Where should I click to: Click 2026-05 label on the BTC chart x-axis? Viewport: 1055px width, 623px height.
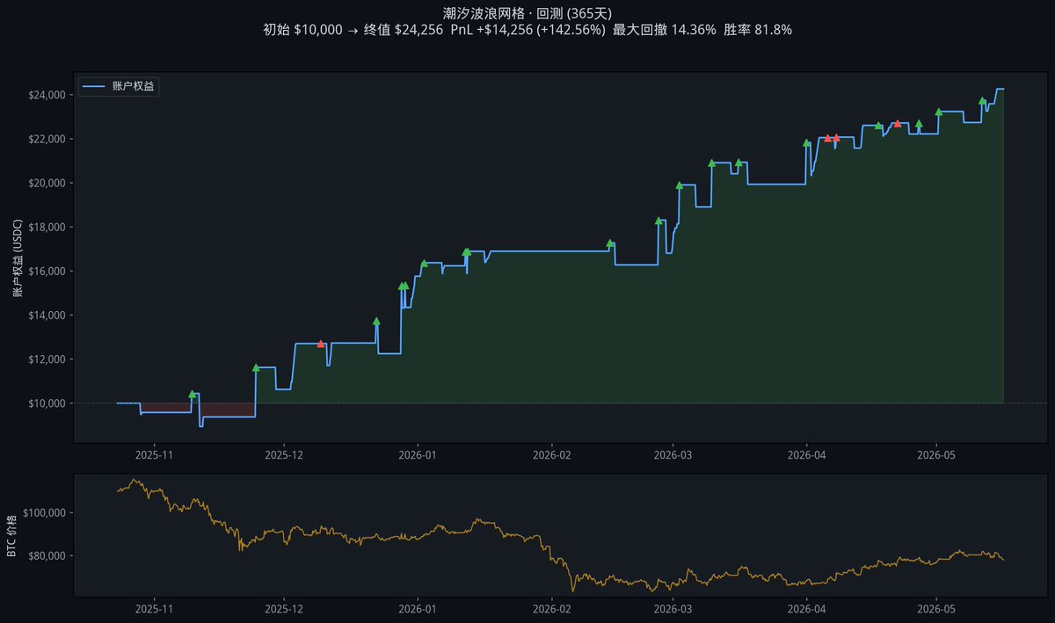[936, 609]
